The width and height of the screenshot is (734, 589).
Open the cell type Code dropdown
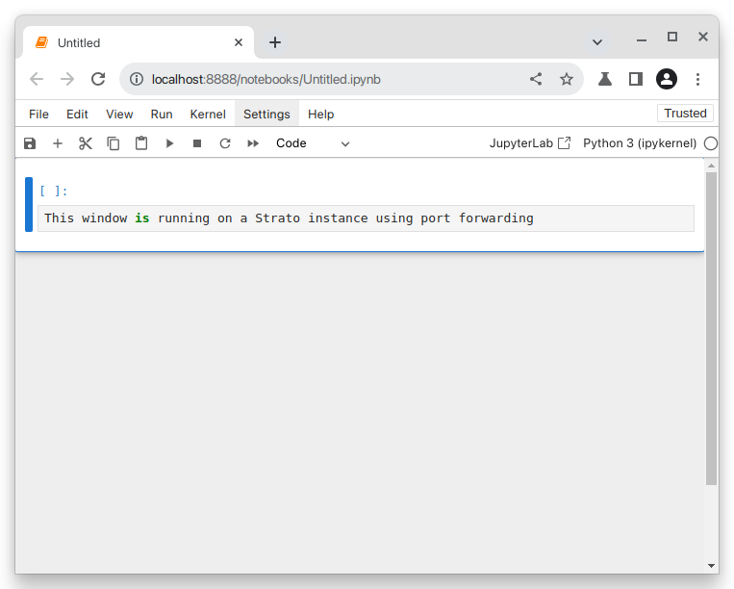click(313, 143)
